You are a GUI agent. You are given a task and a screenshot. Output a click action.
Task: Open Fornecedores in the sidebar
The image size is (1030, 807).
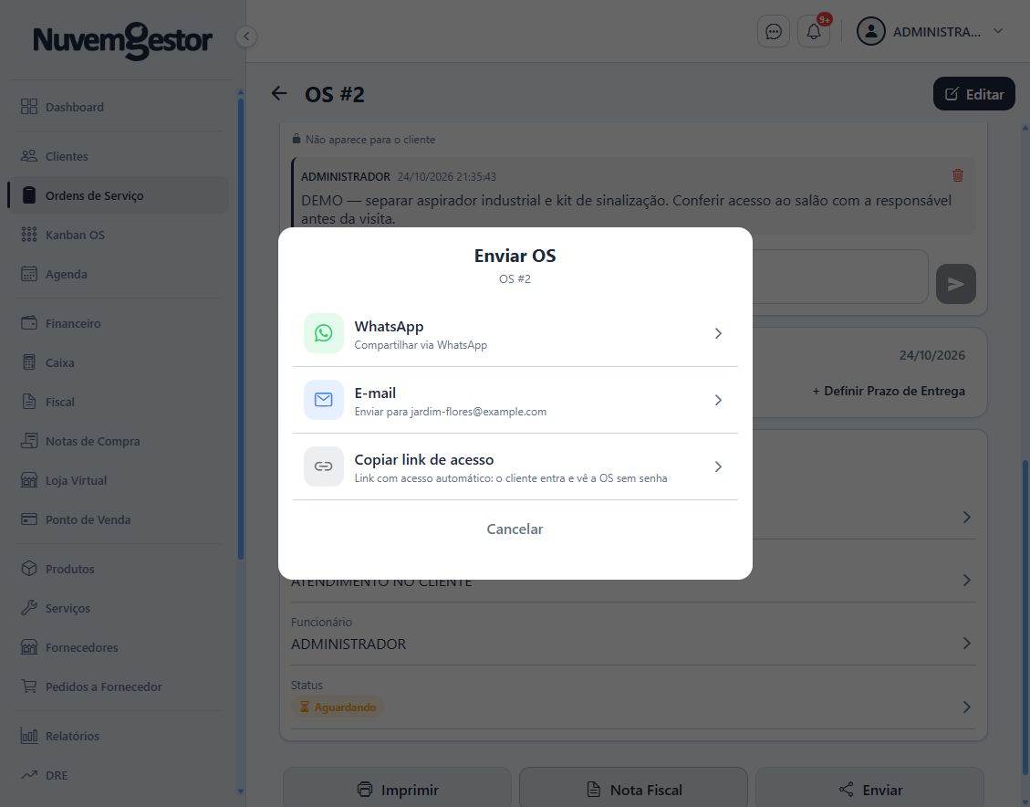pos(119,647)
